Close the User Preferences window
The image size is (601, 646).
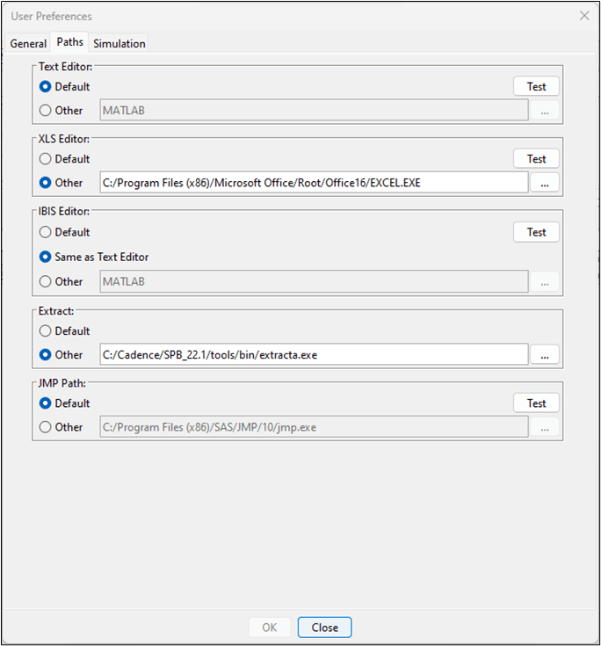[584, 16]
